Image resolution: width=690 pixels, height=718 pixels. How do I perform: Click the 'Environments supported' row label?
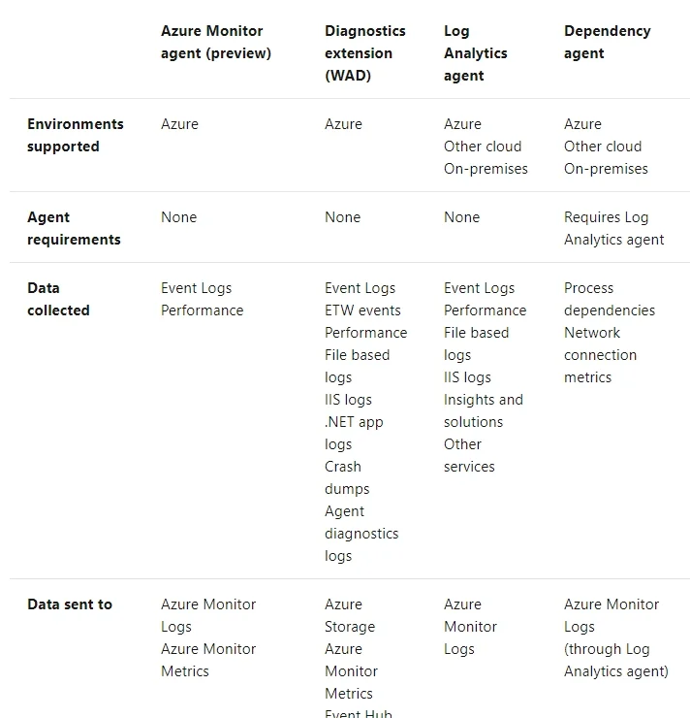tap(75, 135)
